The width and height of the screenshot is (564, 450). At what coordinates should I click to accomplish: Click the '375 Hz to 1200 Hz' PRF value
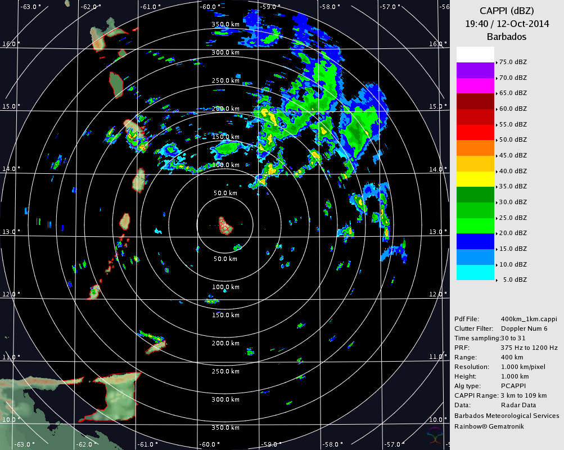point(529,348)
